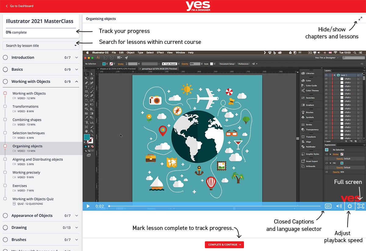
Task: Click the yes I'm a Designer logo
Action: coord(198,6)
